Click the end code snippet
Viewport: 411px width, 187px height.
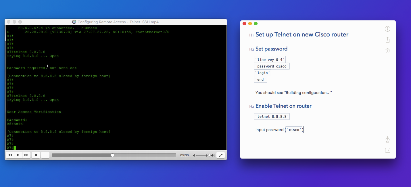(x=261, y=80)
